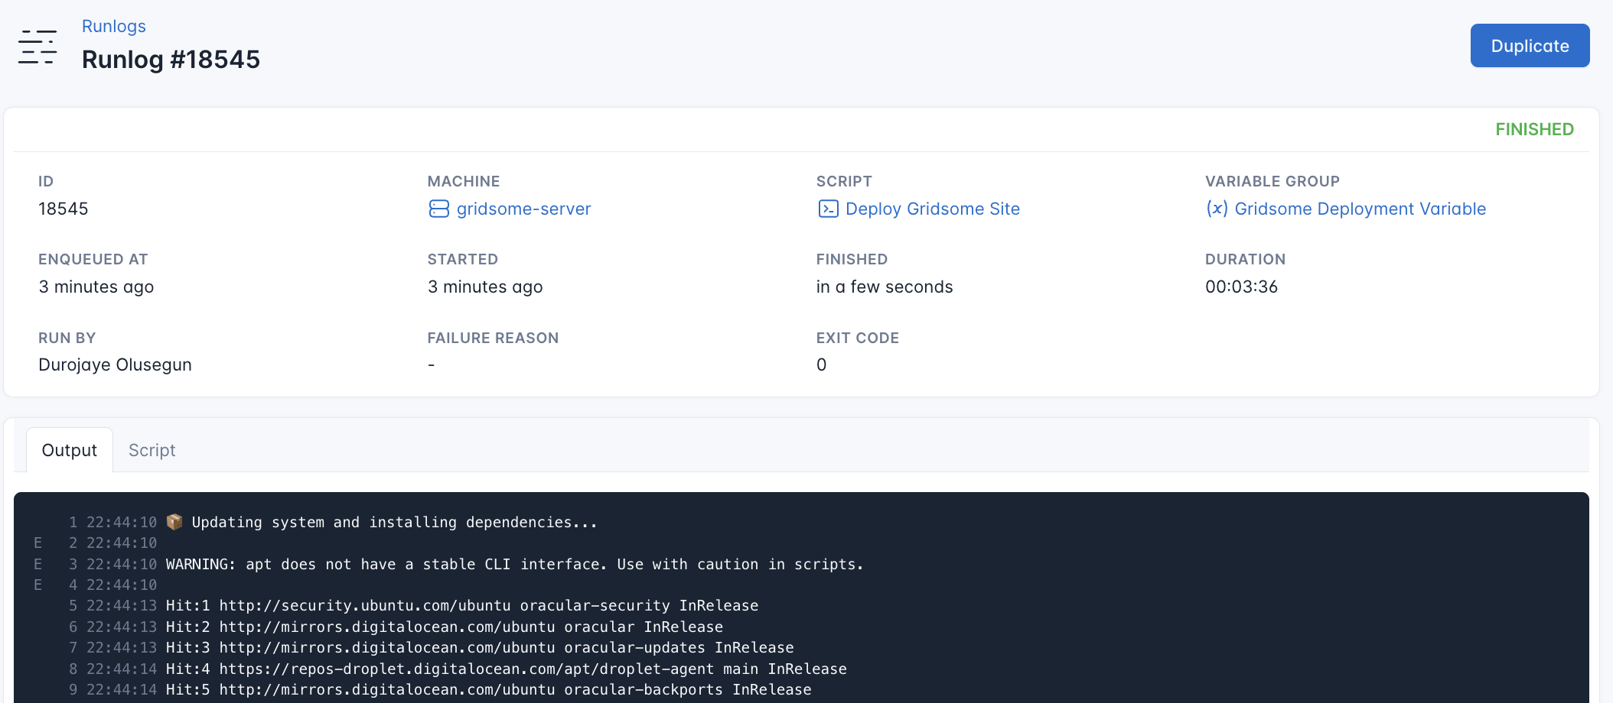Switch to the Script tab

(x=152, y=450)
